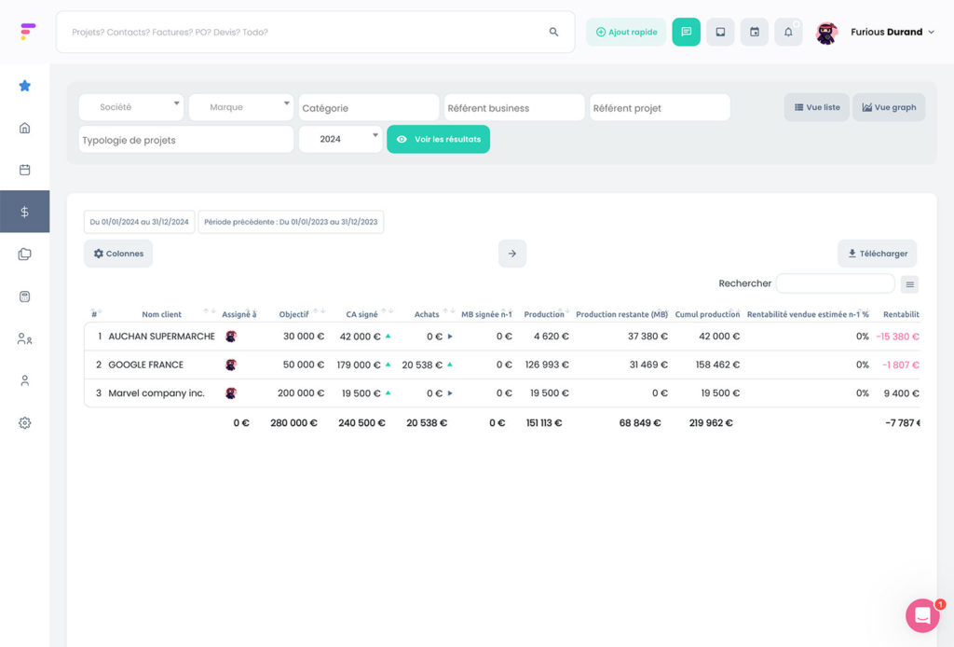Expand the Furious Durand user menu chevron

point(931,33)
